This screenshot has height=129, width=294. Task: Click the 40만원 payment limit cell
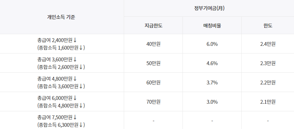(x=153, y=44)
